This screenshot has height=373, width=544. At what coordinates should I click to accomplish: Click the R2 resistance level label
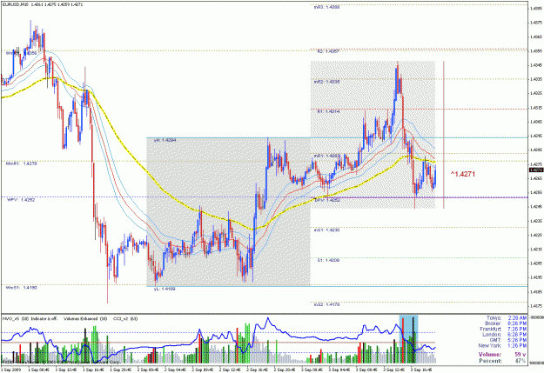tap(328, 51)
